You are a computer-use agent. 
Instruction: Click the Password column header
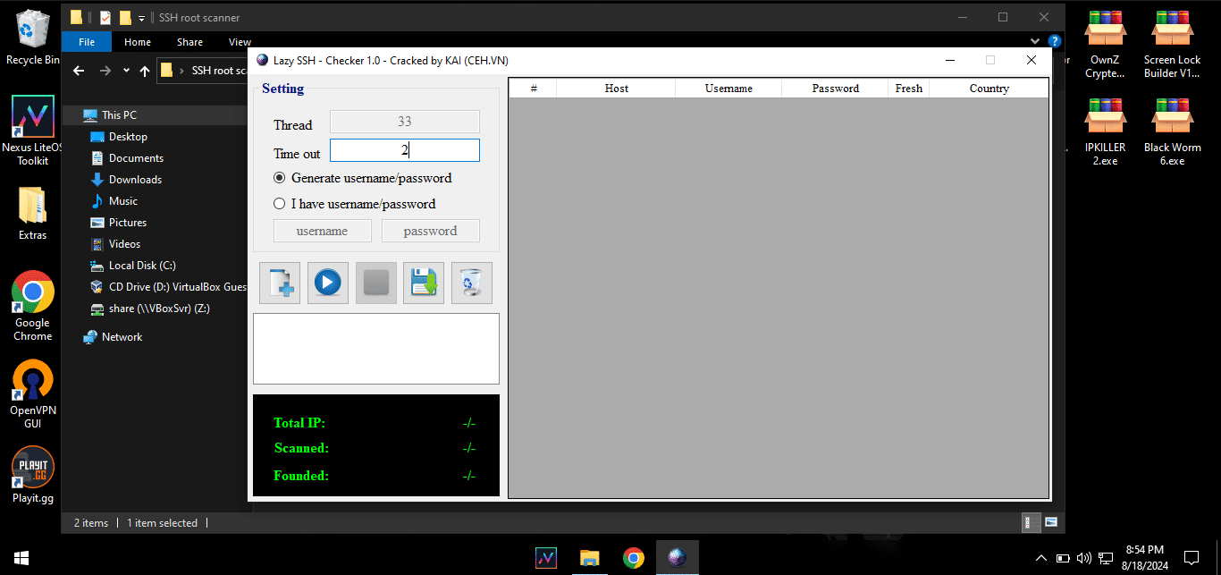(836, 89)
